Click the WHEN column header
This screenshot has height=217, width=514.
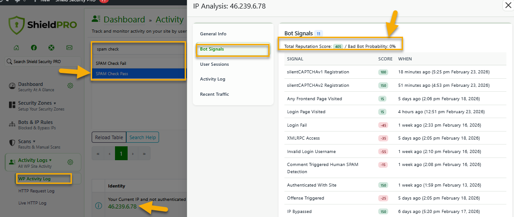click(x=405, y=59)
